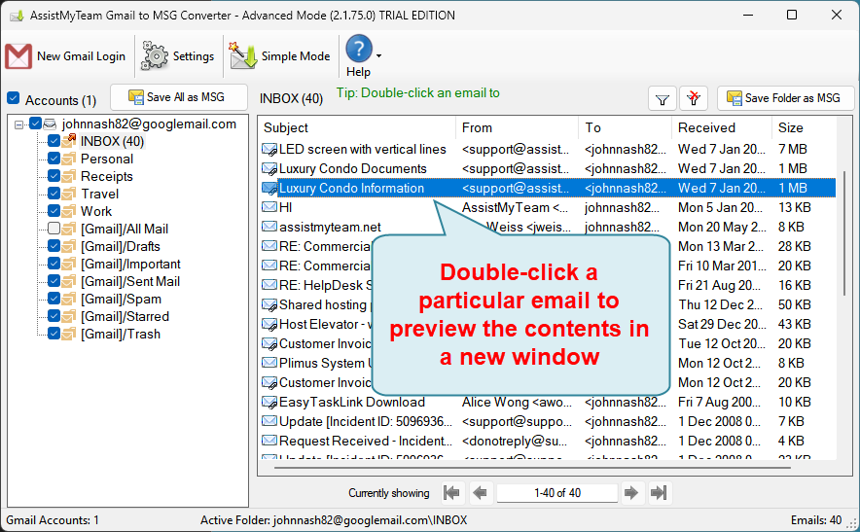The image size is (860, 532).
Task: Click the New Gmail Login icon
Action: coord(18,56)
